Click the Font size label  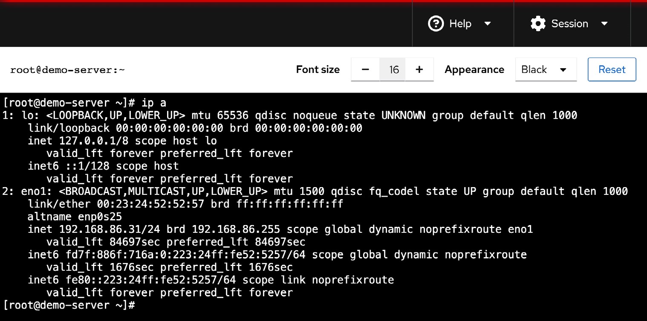tap(318, 69)
